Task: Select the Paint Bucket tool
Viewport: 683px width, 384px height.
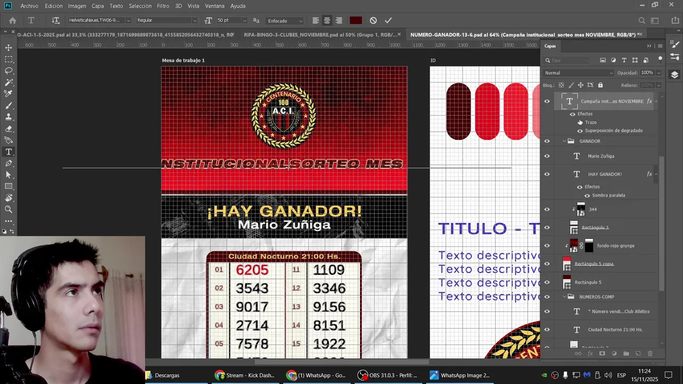Action: coord(9,140)
